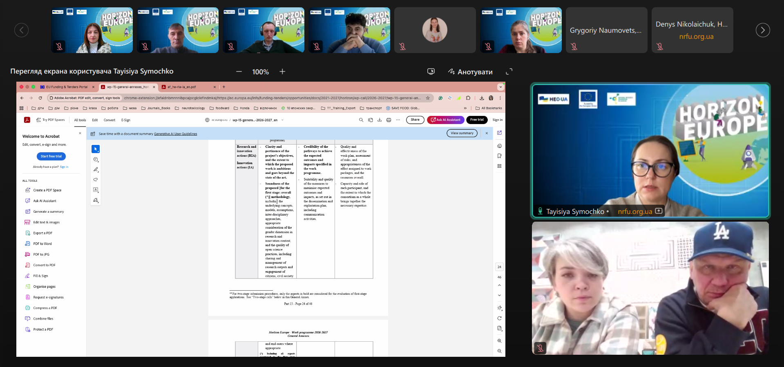Click the search icon in Acrobat toolbar
The width and height of the screenshot is (784, 367).
pyautogui.click(x=361, y=120)
